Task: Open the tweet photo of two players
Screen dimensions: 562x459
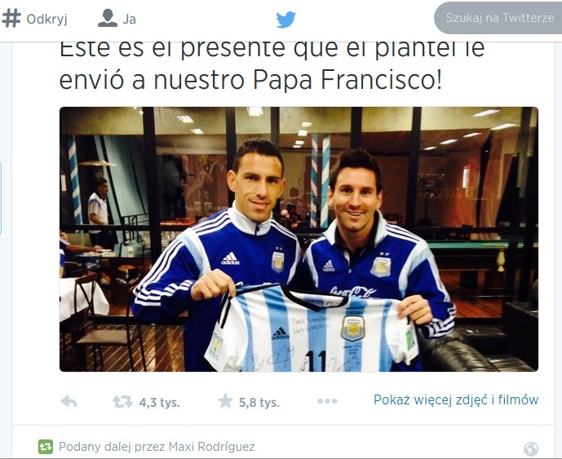Action: click(x=299, y=239)
